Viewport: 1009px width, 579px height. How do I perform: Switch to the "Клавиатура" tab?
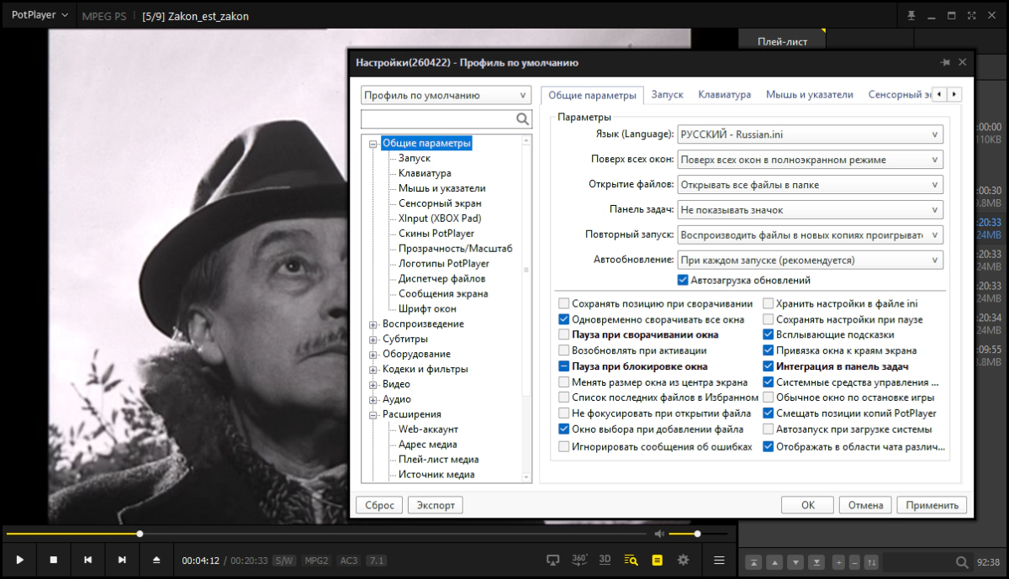[x=724, y=95]
